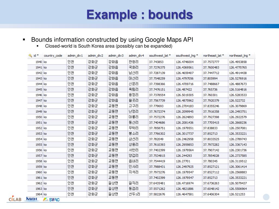Click southwest_lat value 37.7276375
This screenshot has width=279, height=209.
click(157, 67)
